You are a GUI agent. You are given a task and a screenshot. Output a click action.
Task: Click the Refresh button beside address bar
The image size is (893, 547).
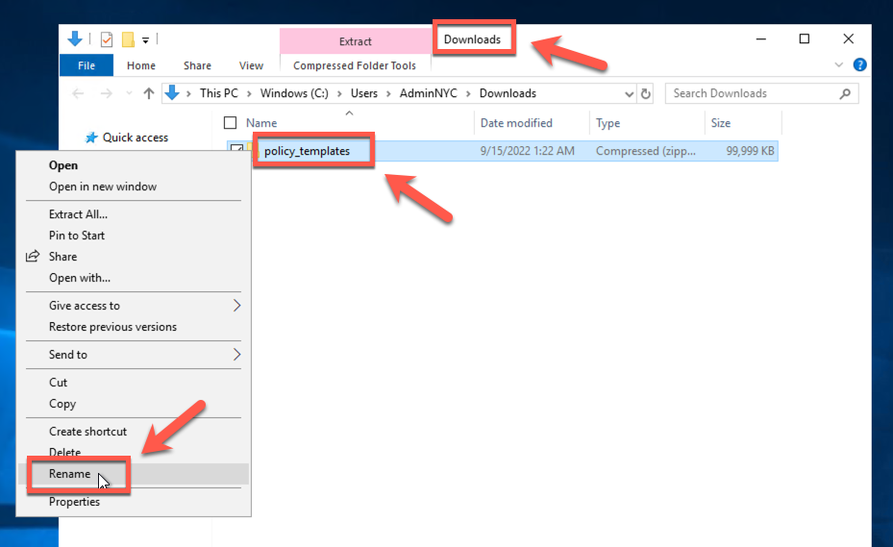(646, 93)
